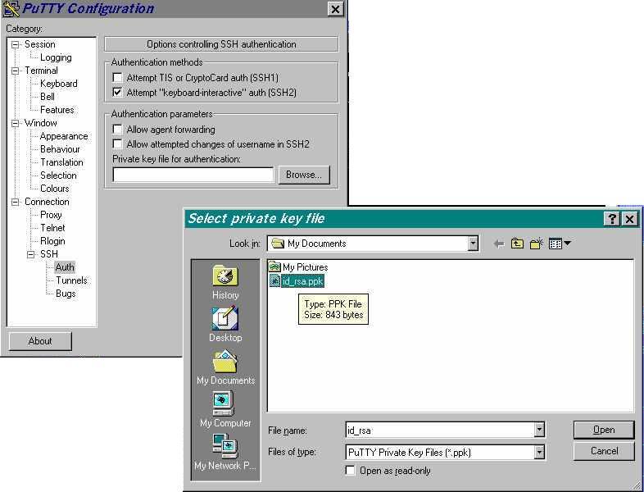Screen dimensions: 644x492
Task: Expand the Look in folder dropdown
Action: click(473, 244)
